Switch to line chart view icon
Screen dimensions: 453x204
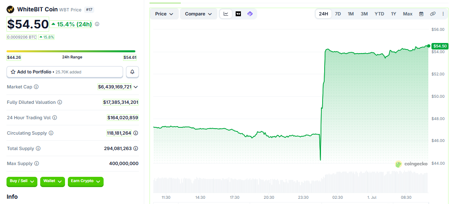(x=226, y=14)
